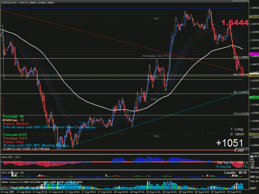
Task: Click the 23.6 (1.63539) Fibonacci label
Action: pyautogui.click(x=241, y=114)
